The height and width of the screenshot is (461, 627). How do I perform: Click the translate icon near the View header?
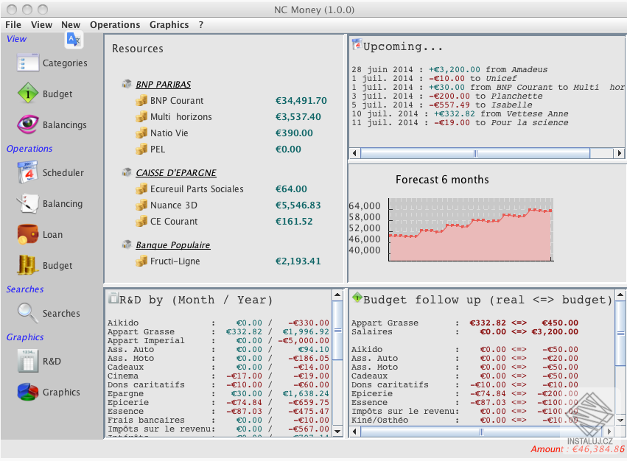74,40
